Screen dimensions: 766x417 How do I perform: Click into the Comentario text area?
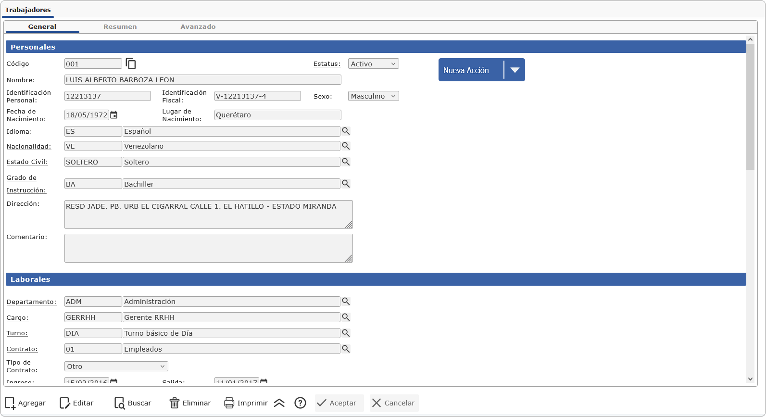(208, 248)
